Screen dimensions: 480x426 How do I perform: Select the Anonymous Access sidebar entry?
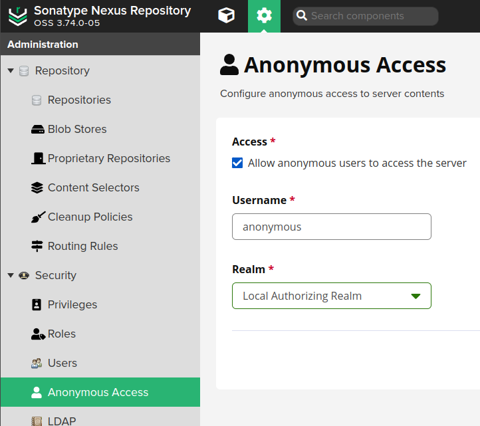coord(100,392)
